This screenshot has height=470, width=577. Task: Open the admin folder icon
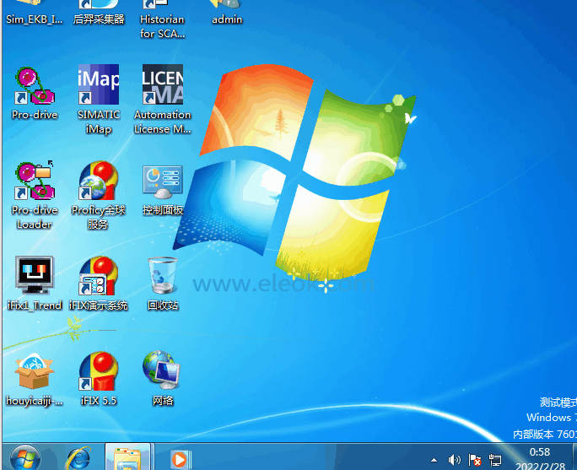[x=227, y=12]
